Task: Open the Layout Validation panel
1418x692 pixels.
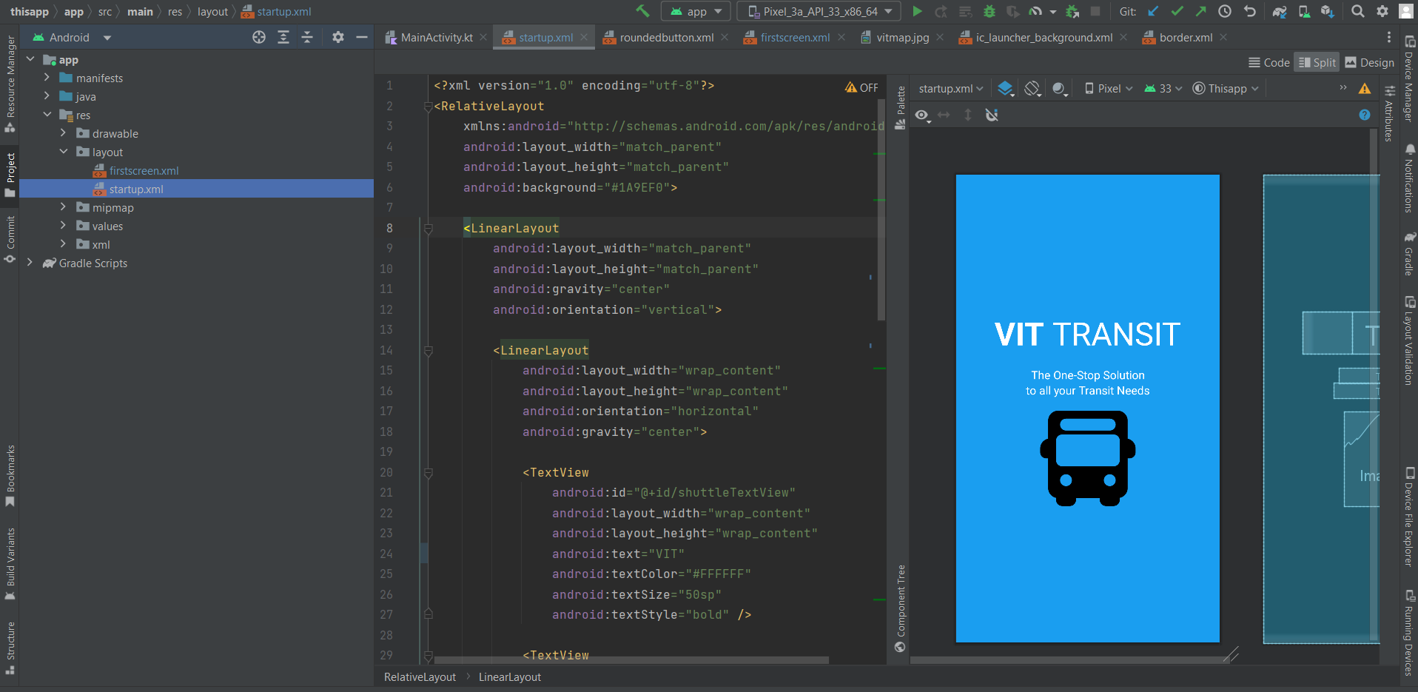Action: tap(1411, 340)
